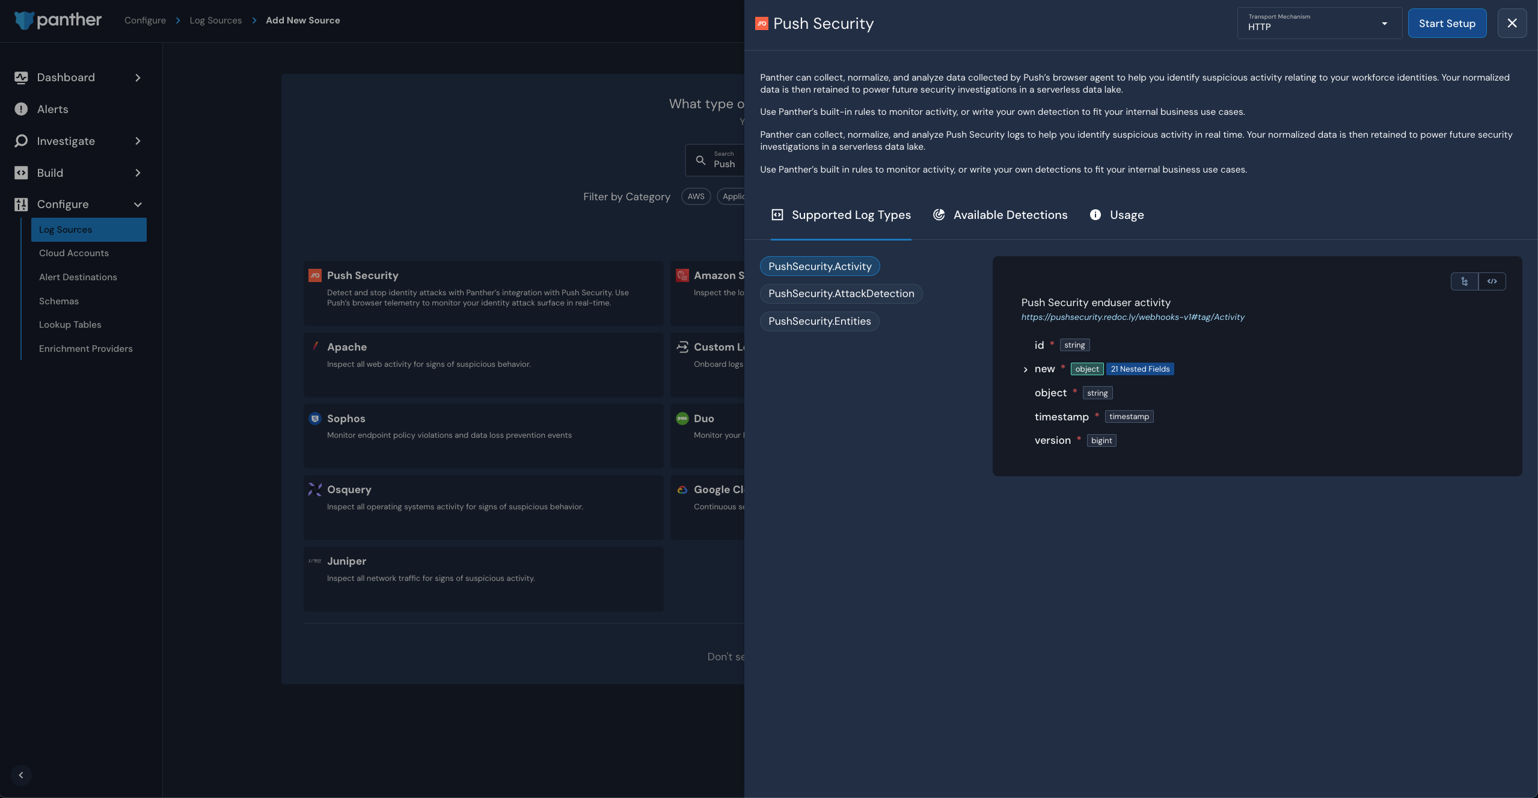
Task: Select Log Sources in sidebar
Action: coord(89,230)
